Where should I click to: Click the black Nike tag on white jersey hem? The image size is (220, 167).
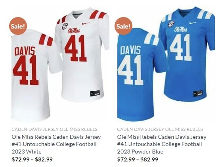tap(95, 93)
